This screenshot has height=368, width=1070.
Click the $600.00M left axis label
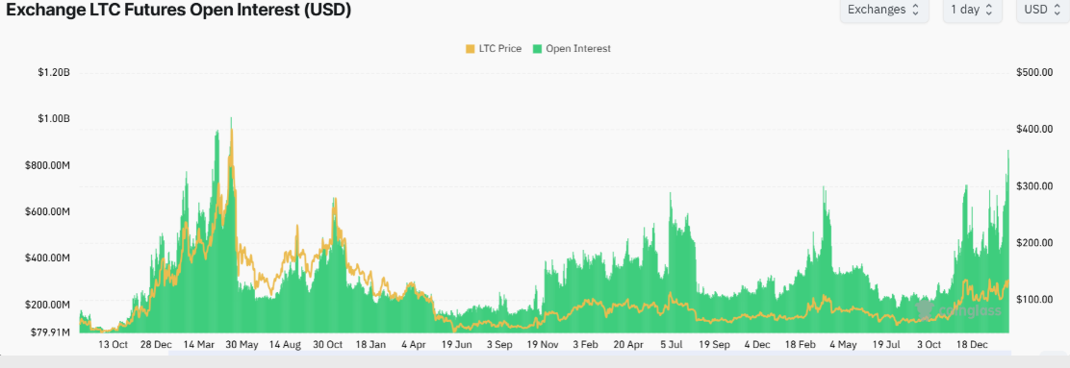click(x=48, y=211)
